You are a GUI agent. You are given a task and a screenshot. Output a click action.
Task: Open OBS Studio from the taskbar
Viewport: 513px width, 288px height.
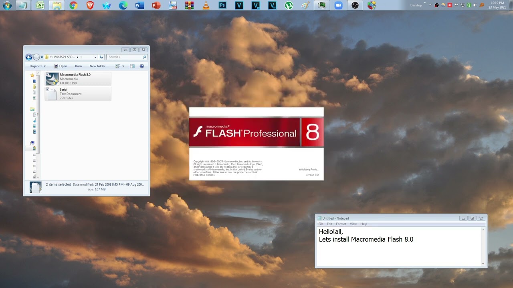[355, 5]
